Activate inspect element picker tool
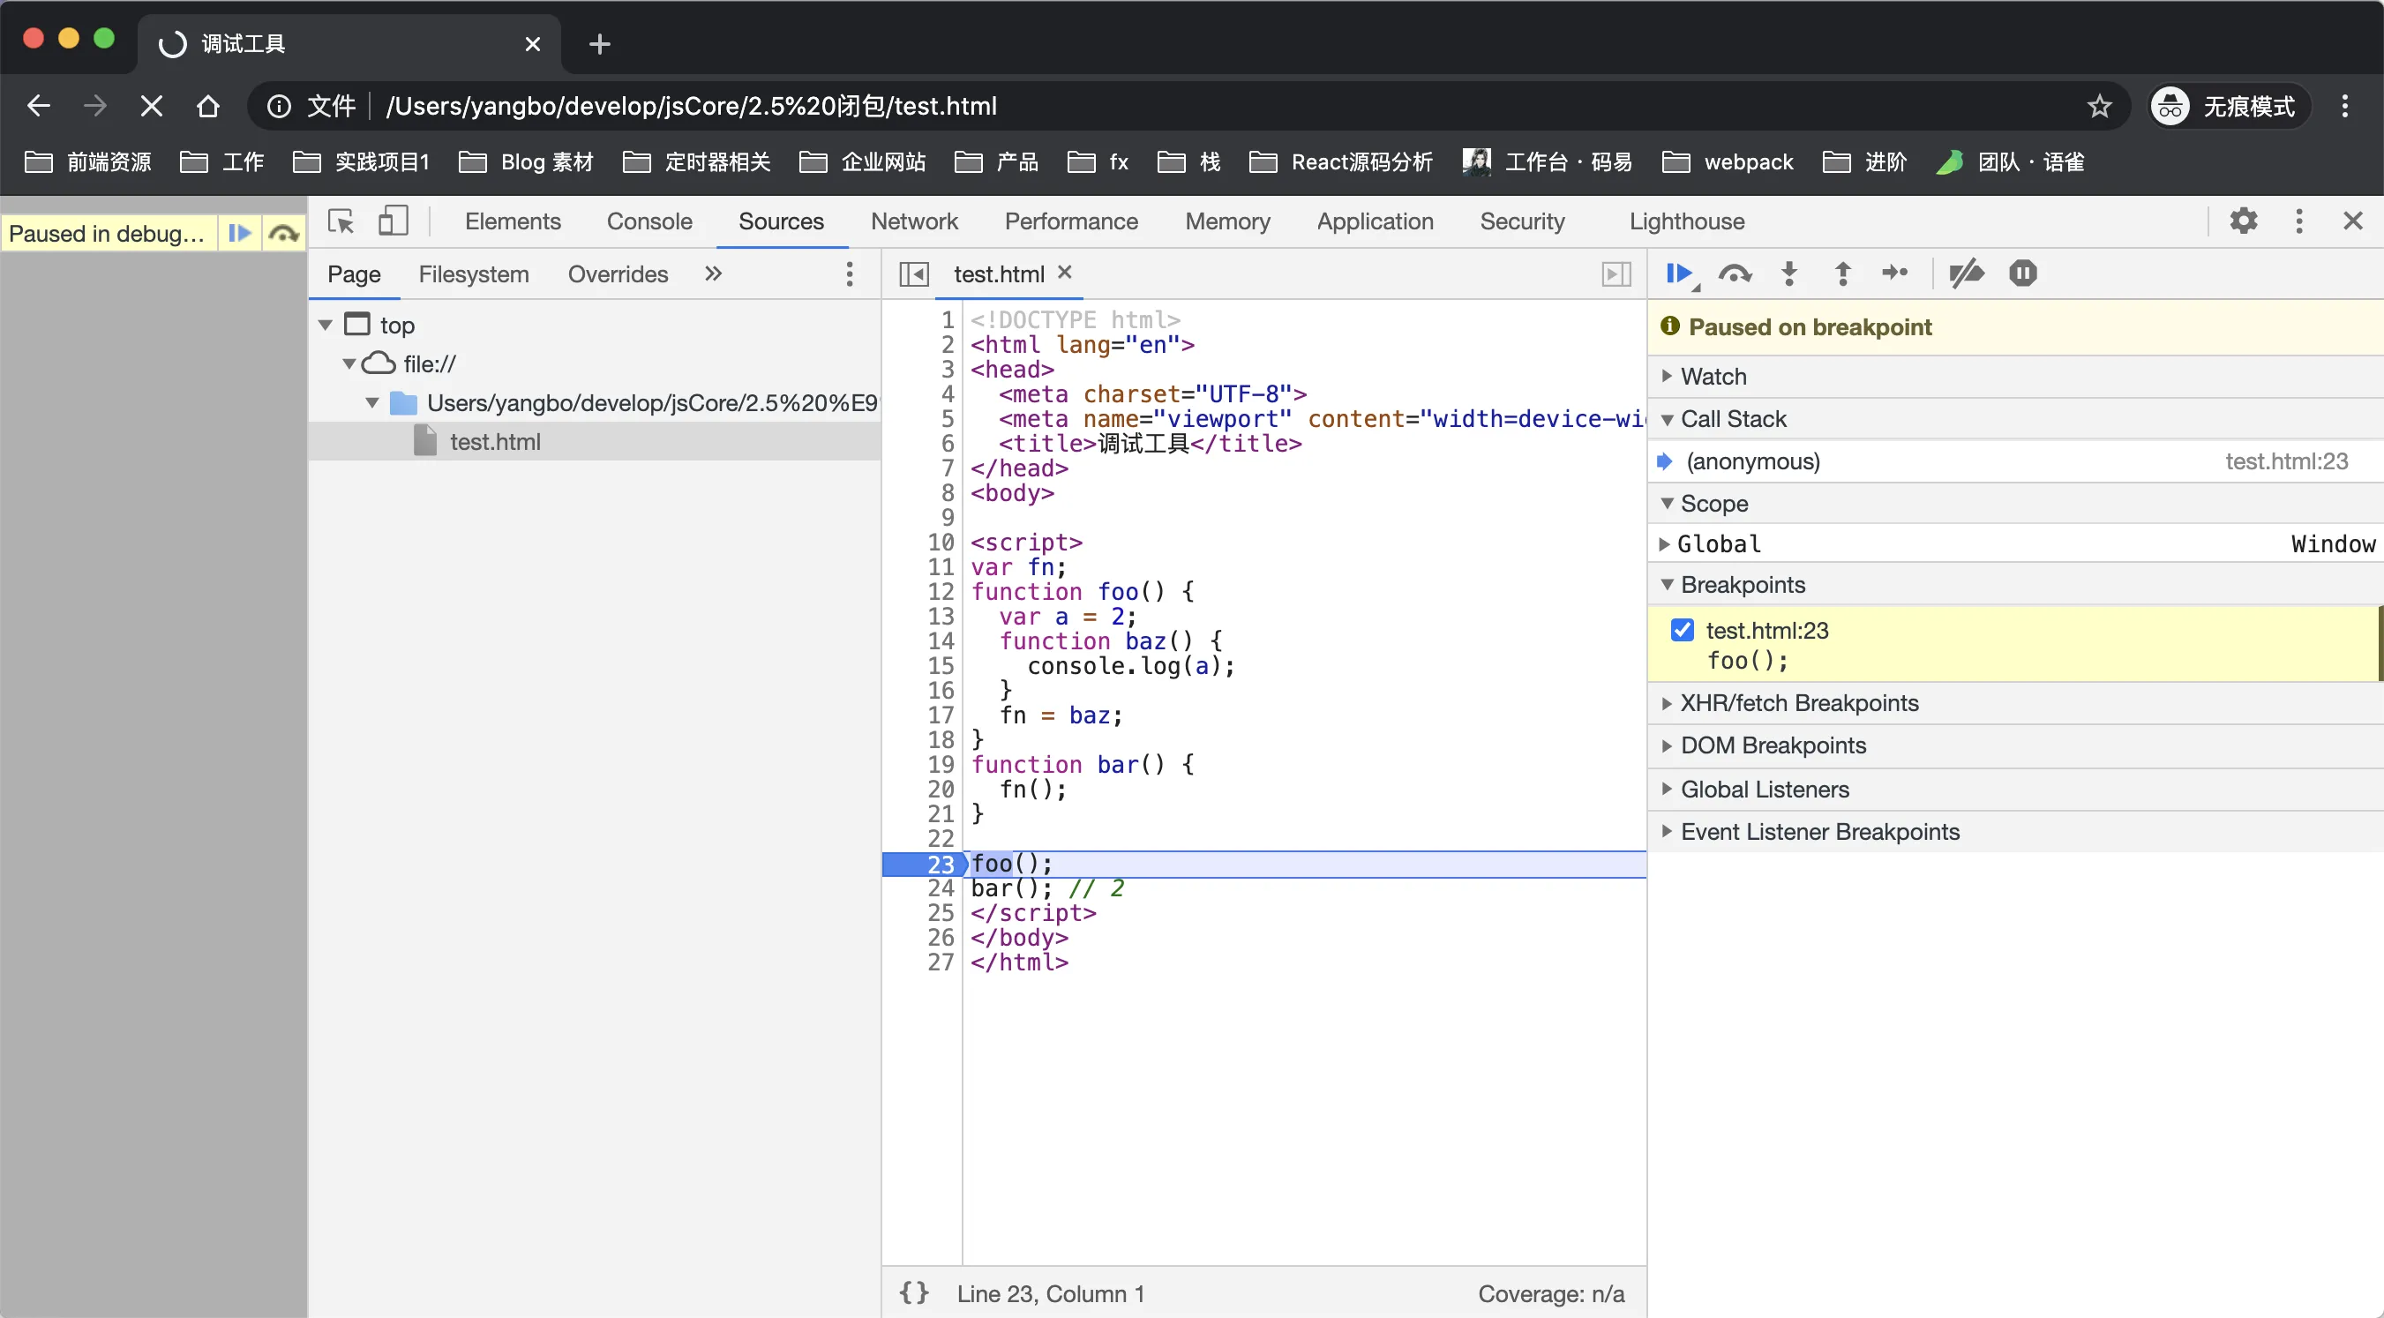The height and width of the screenshot is (1318, 2384). [x=341, y=221]
